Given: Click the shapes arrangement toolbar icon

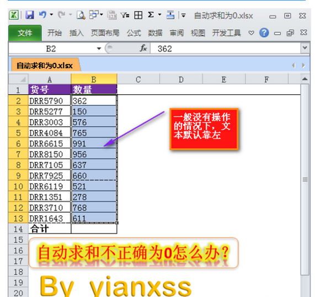Looking at the screenshot, I should click(94, 15).
